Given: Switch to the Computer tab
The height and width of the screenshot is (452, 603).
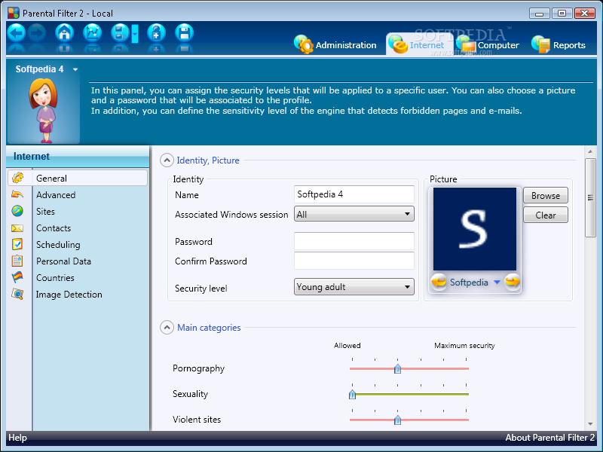Looking at the screenshot, I should pos(488,45).
